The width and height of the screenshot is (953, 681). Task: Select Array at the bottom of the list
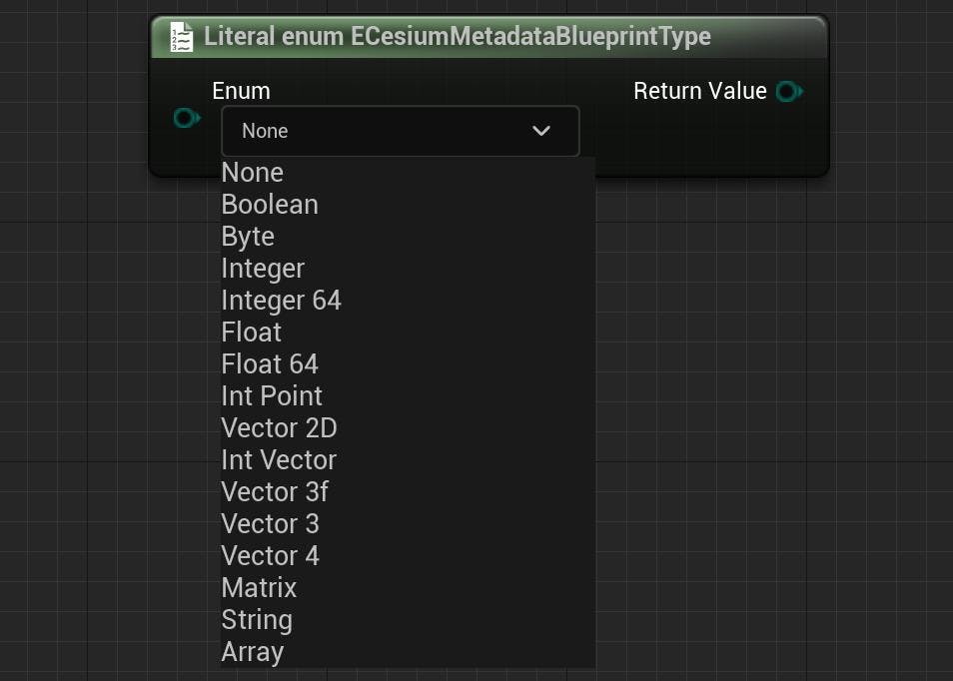(252, 652)
